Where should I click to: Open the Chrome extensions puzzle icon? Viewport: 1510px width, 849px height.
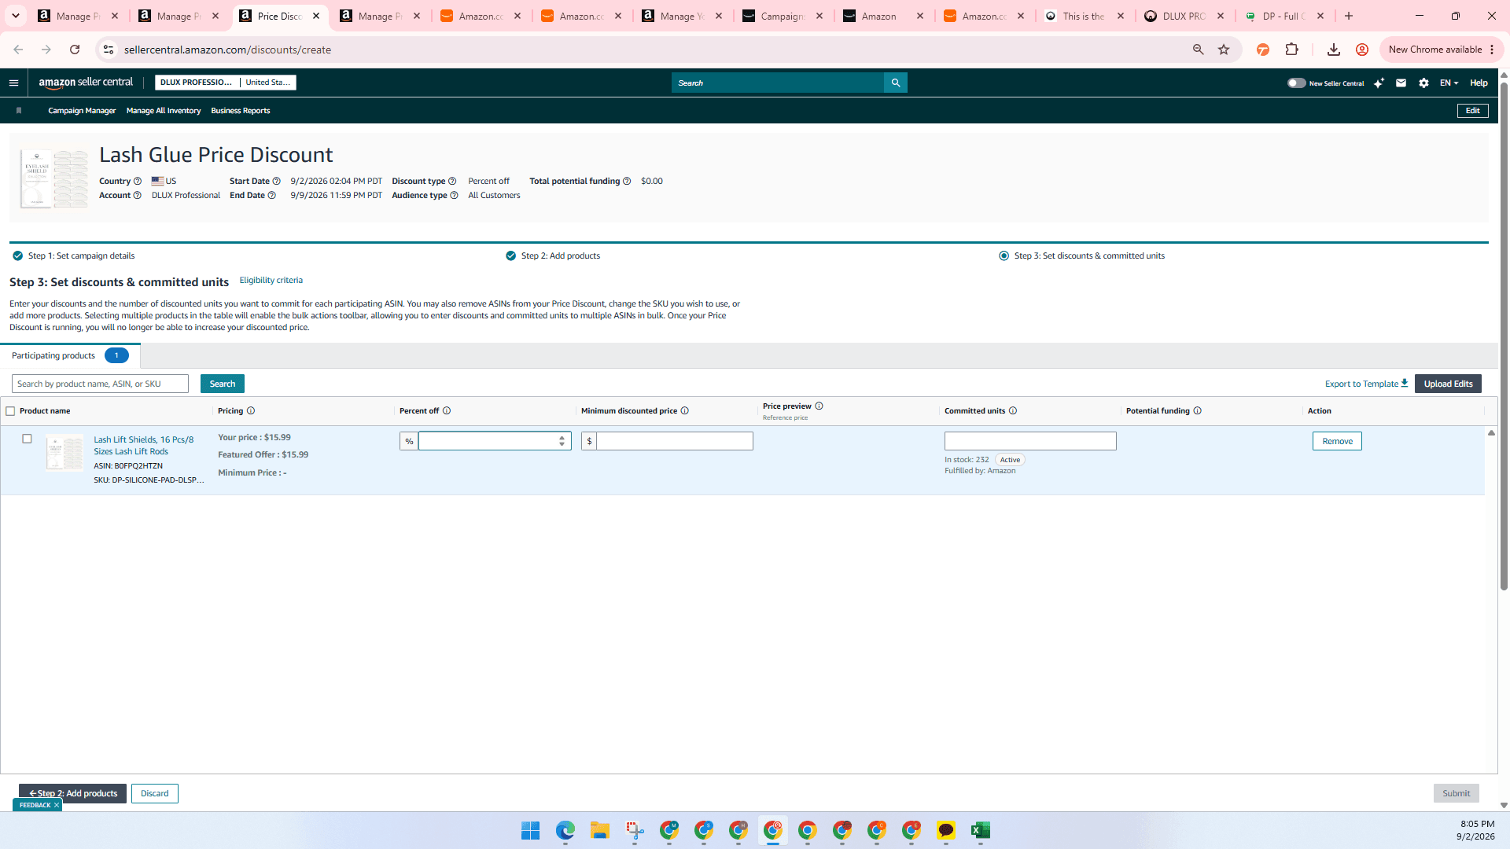1291,50
